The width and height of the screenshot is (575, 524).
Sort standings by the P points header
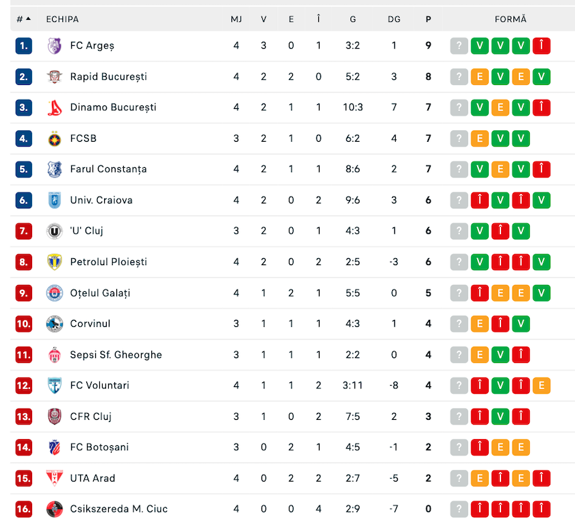pyautogui.click(x=429, y=19)
